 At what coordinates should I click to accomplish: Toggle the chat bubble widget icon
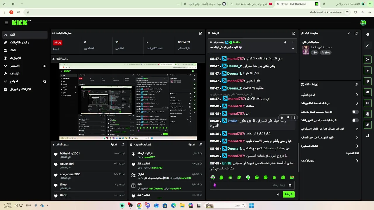(x=368, y=92)
